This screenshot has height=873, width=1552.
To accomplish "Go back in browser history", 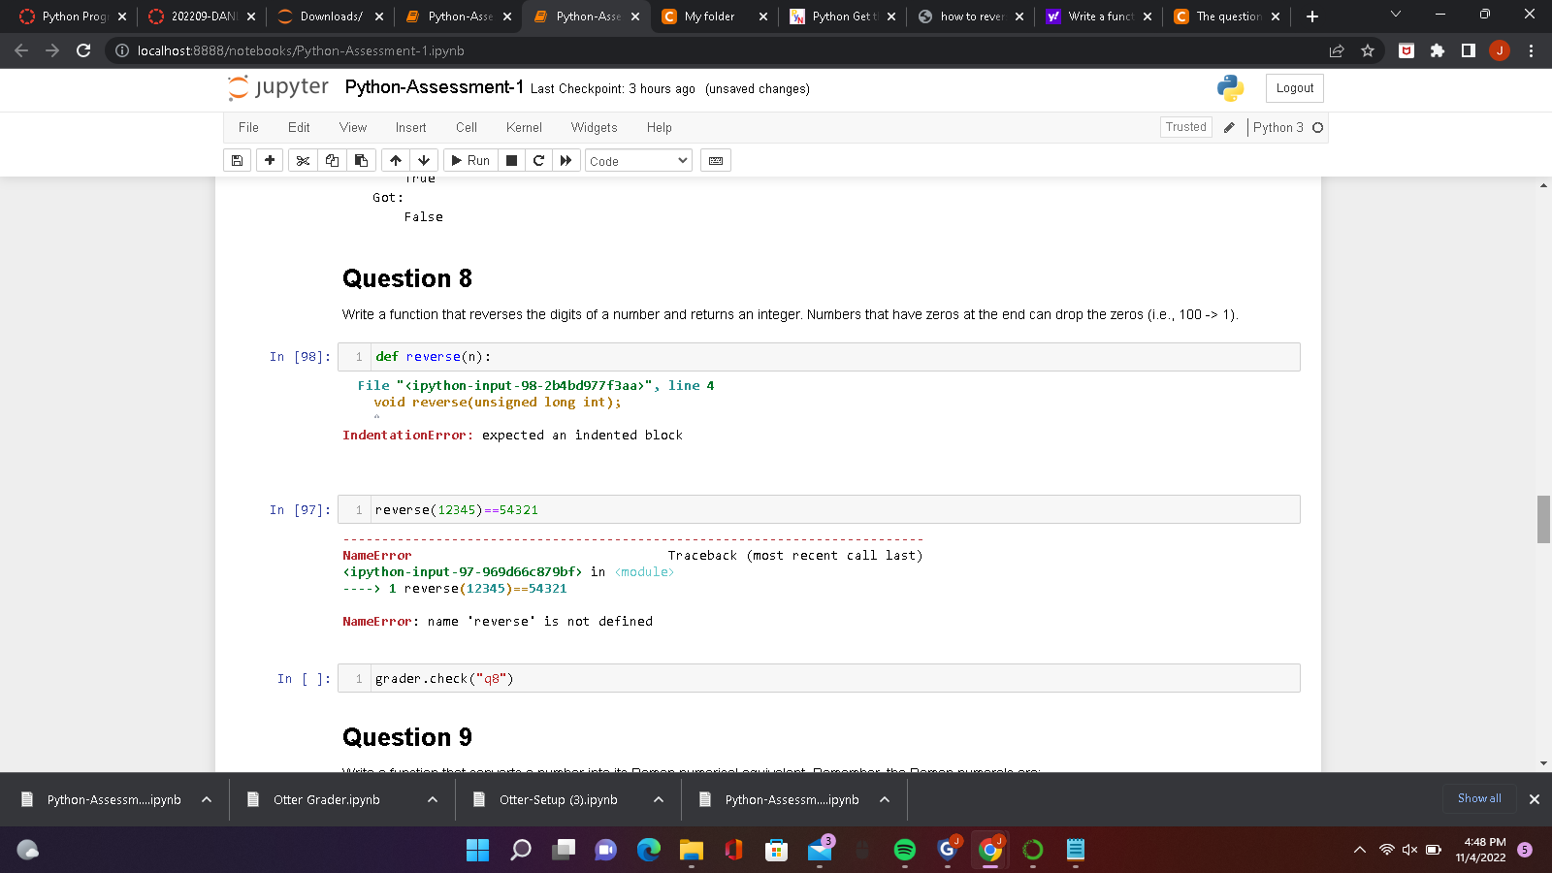I will click(x=21, y=50).
